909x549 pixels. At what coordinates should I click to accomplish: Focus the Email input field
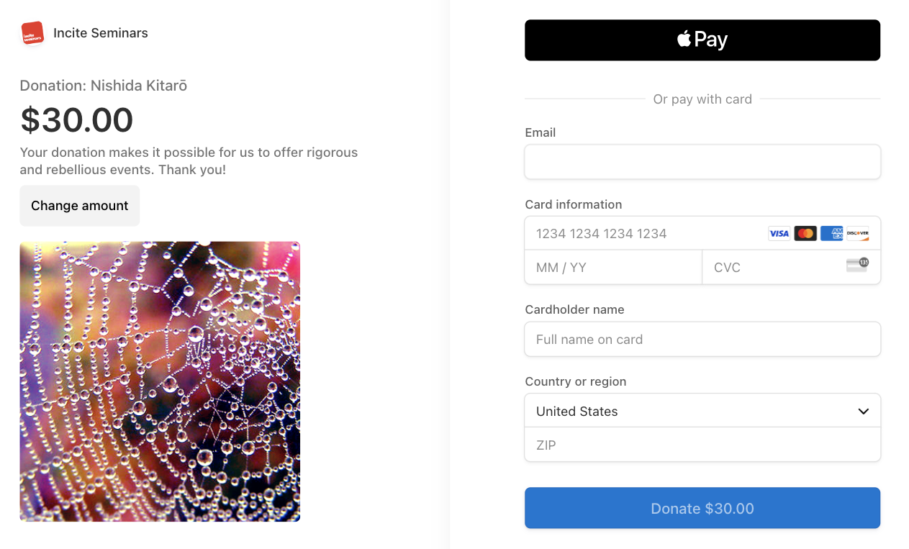[702, 162]
